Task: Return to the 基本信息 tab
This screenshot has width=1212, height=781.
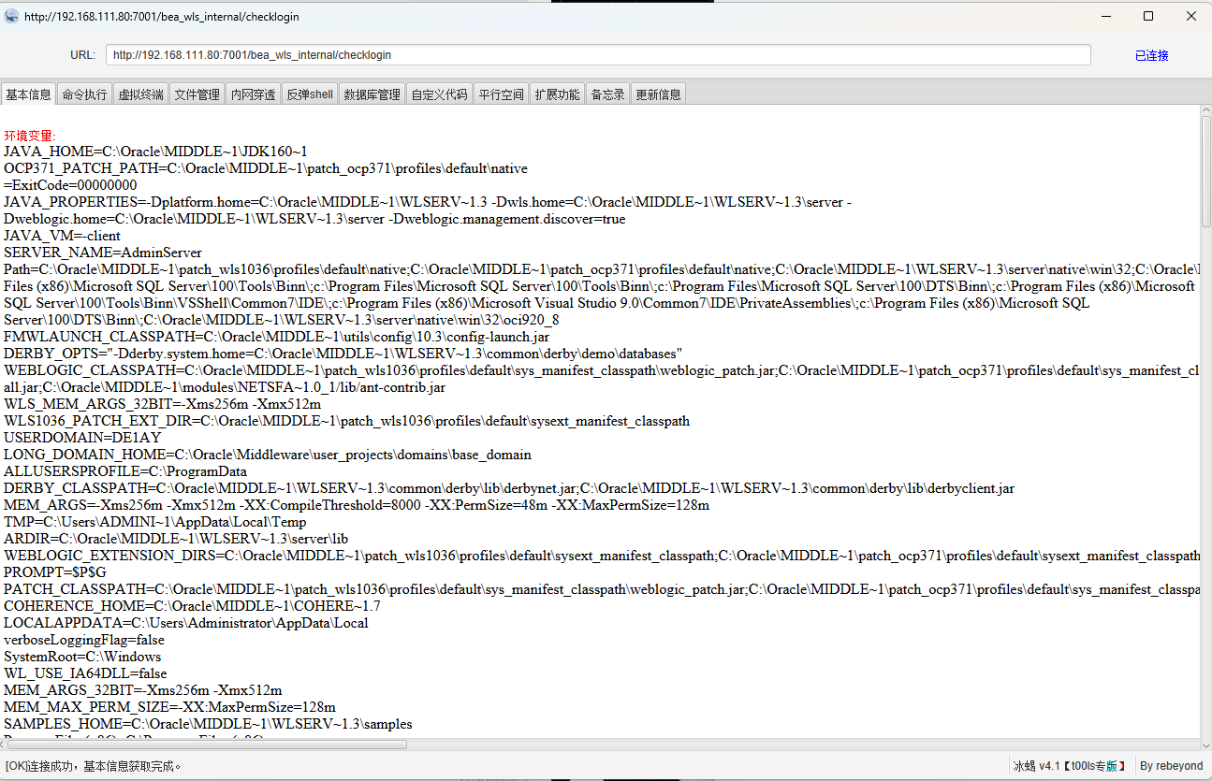Action: [x=28, y=94]
